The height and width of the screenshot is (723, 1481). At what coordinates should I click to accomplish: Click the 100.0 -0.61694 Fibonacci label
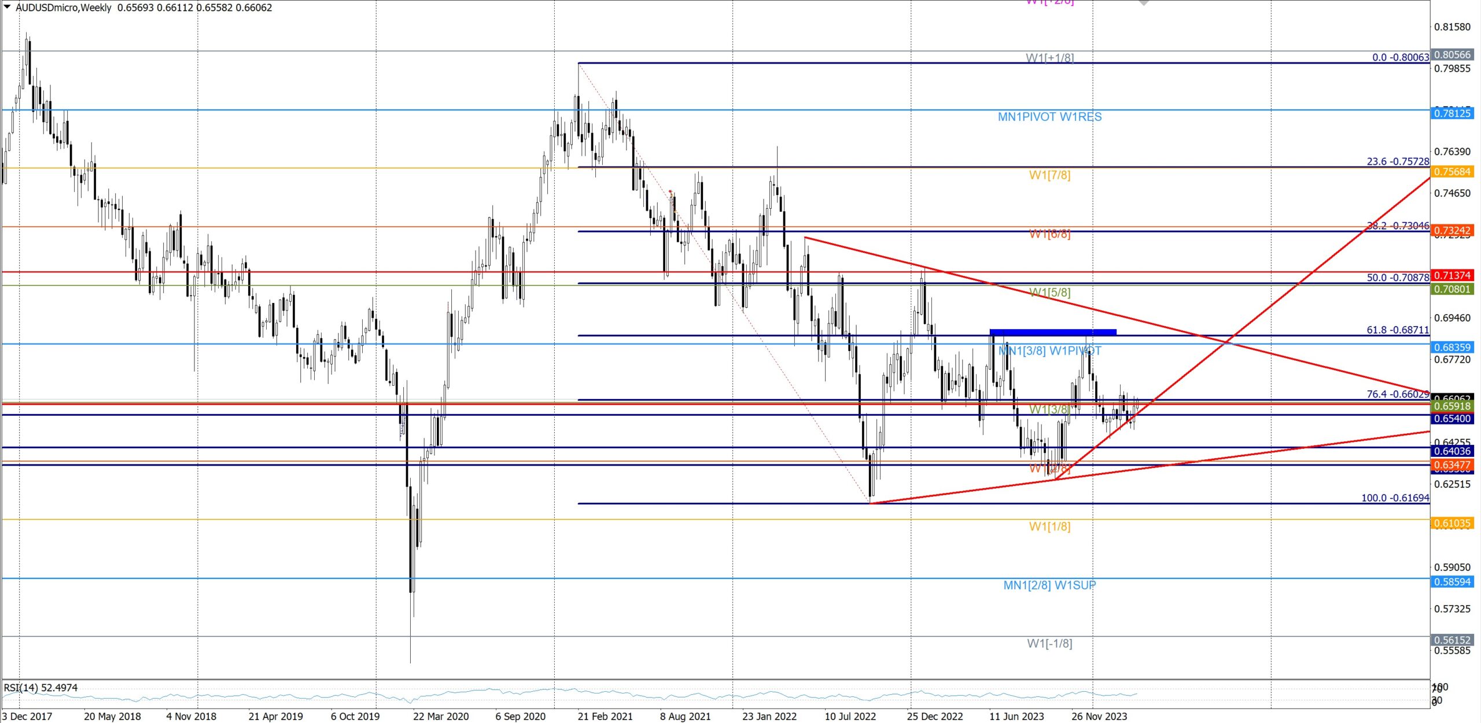(1394, 498)
